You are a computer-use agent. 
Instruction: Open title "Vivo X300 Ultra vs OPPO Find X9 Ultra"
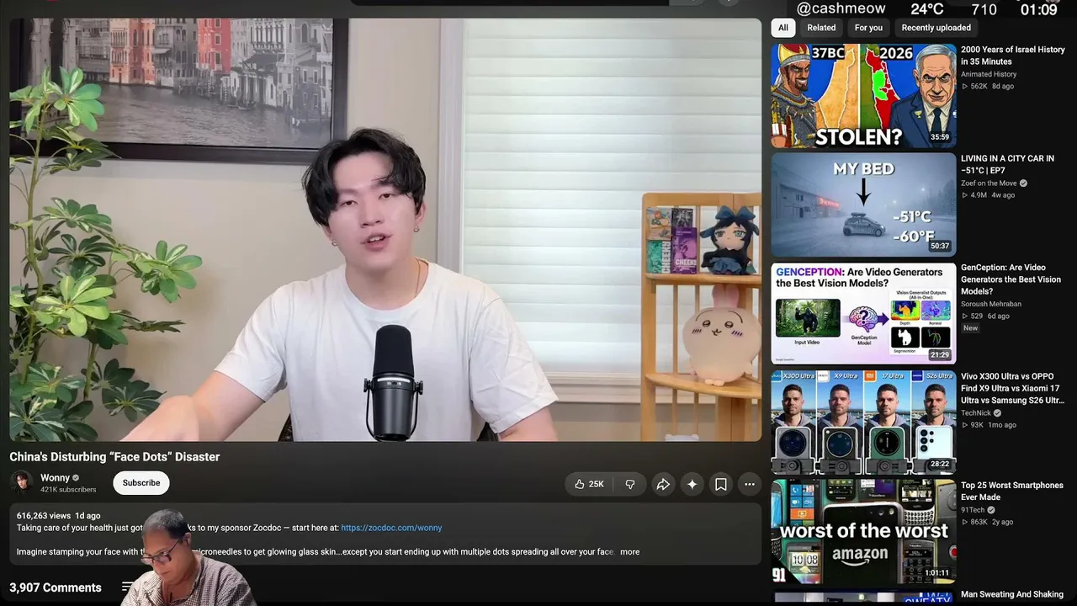(1012, 388)
